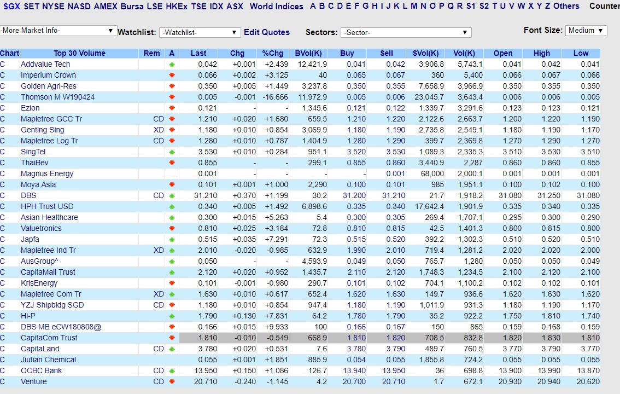Filter counters starting with letter Z
The image size is (620, 394).
pos(548,7)
